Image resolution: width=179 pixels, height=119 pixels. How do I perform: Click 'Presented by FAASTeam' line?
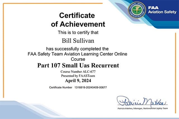click(78, 76)
